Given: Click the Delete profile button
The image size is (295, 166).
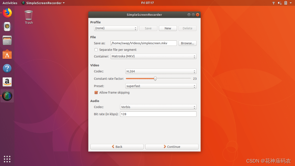Looking at the screenshot, I should (188, 28).
